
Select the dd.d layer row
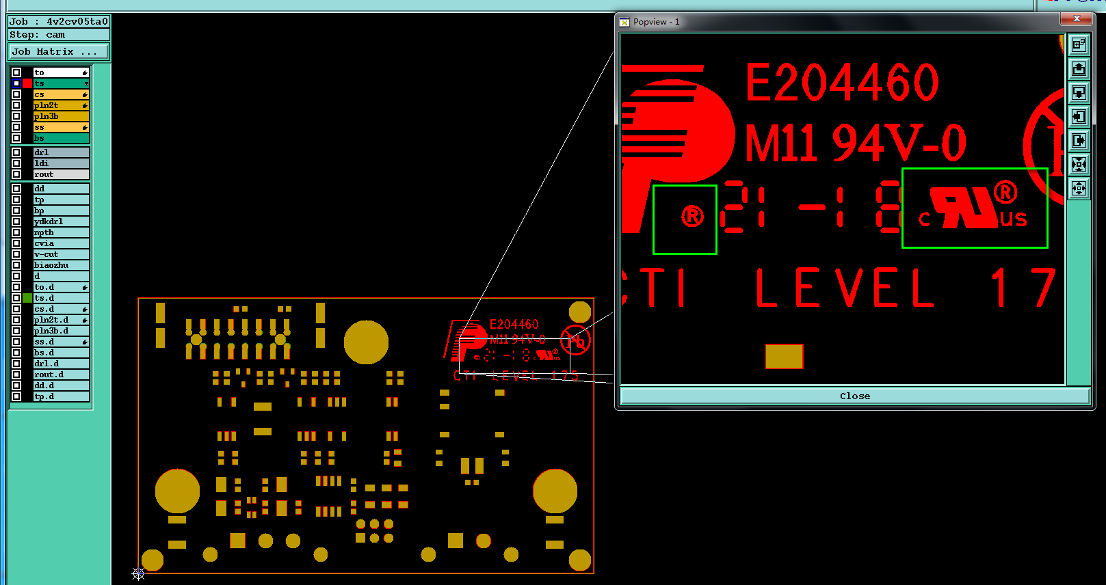(62, 385)
